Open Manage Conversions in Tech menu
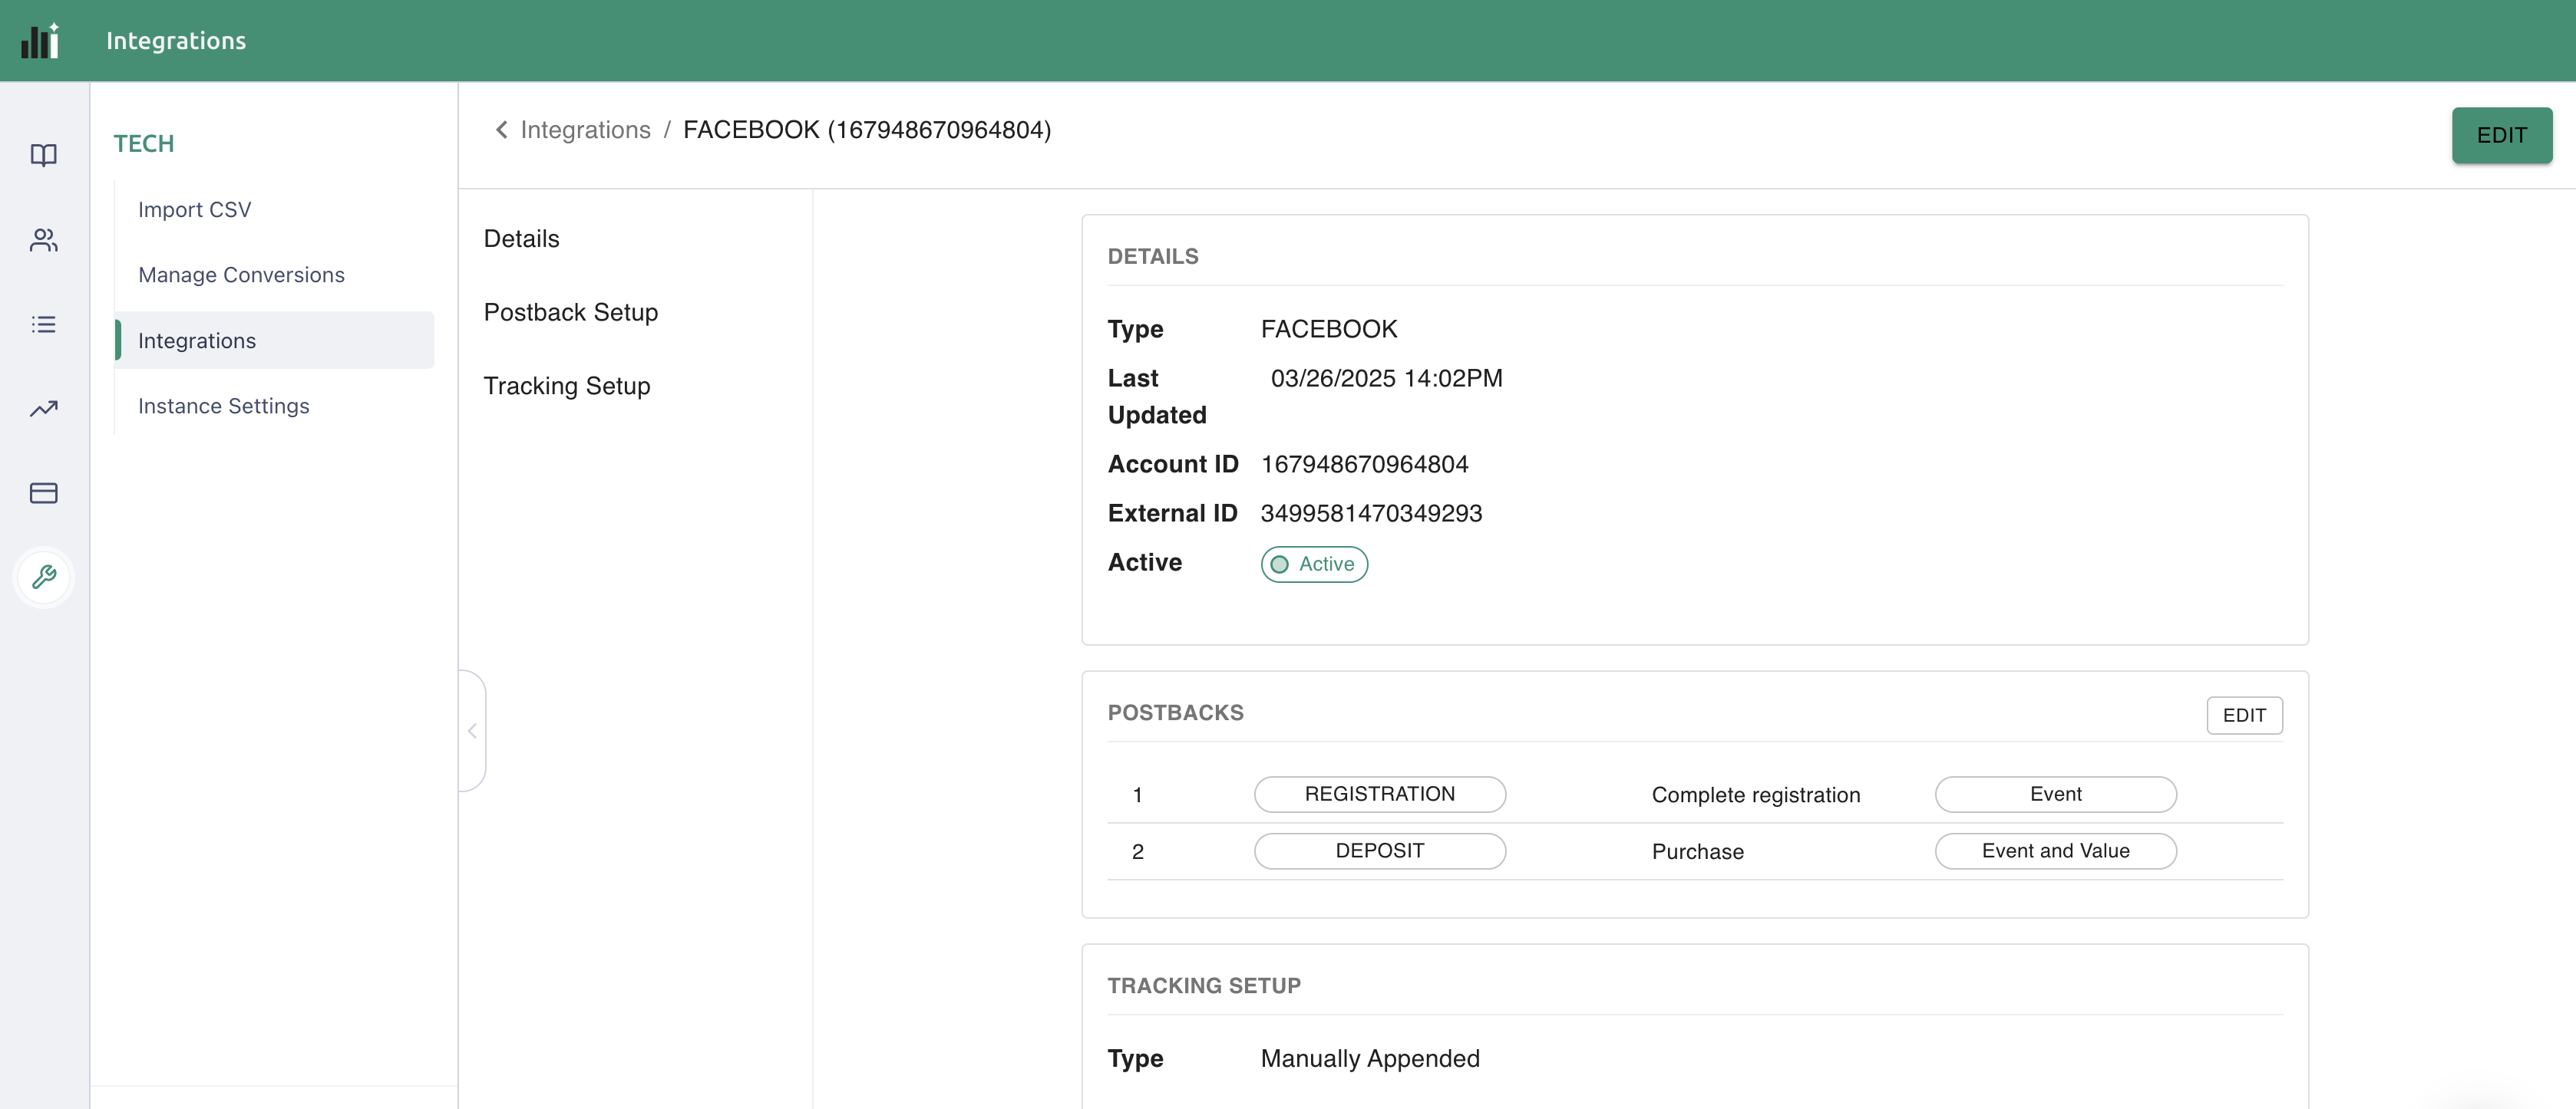Viewport: 2576px width, 1109px height. [x=241, y=275]
